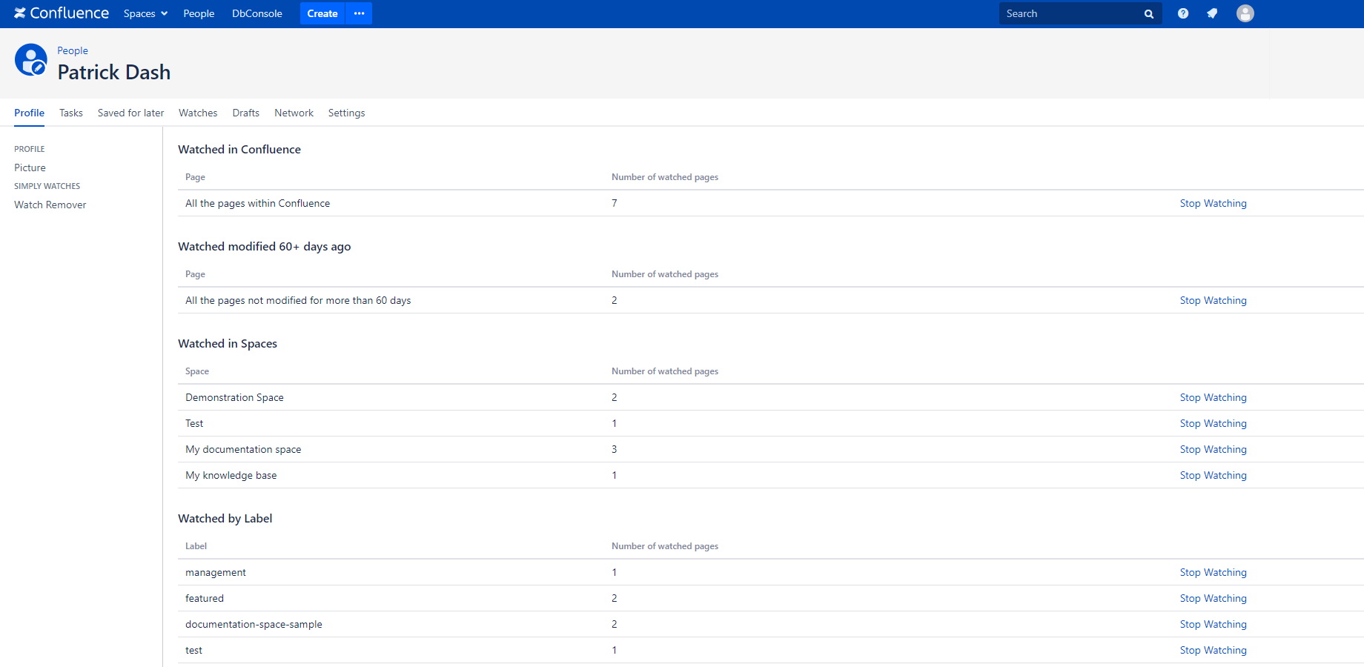
Task: Click the Demonstration Space row name
Action: pyautogui.click(x=234, y=397)
